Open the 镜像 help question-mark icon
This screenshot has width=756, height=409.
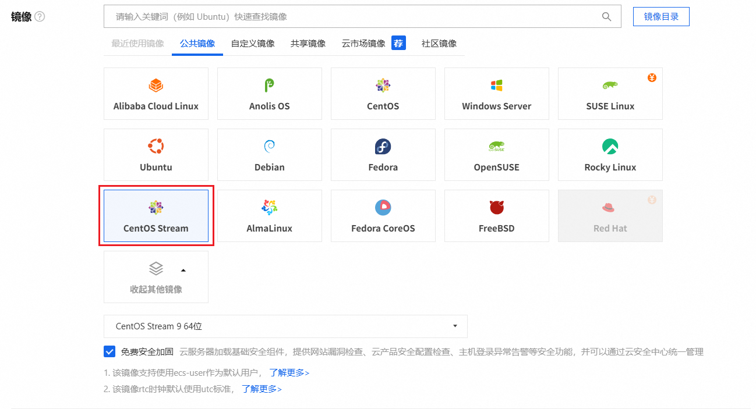(38, 17)
